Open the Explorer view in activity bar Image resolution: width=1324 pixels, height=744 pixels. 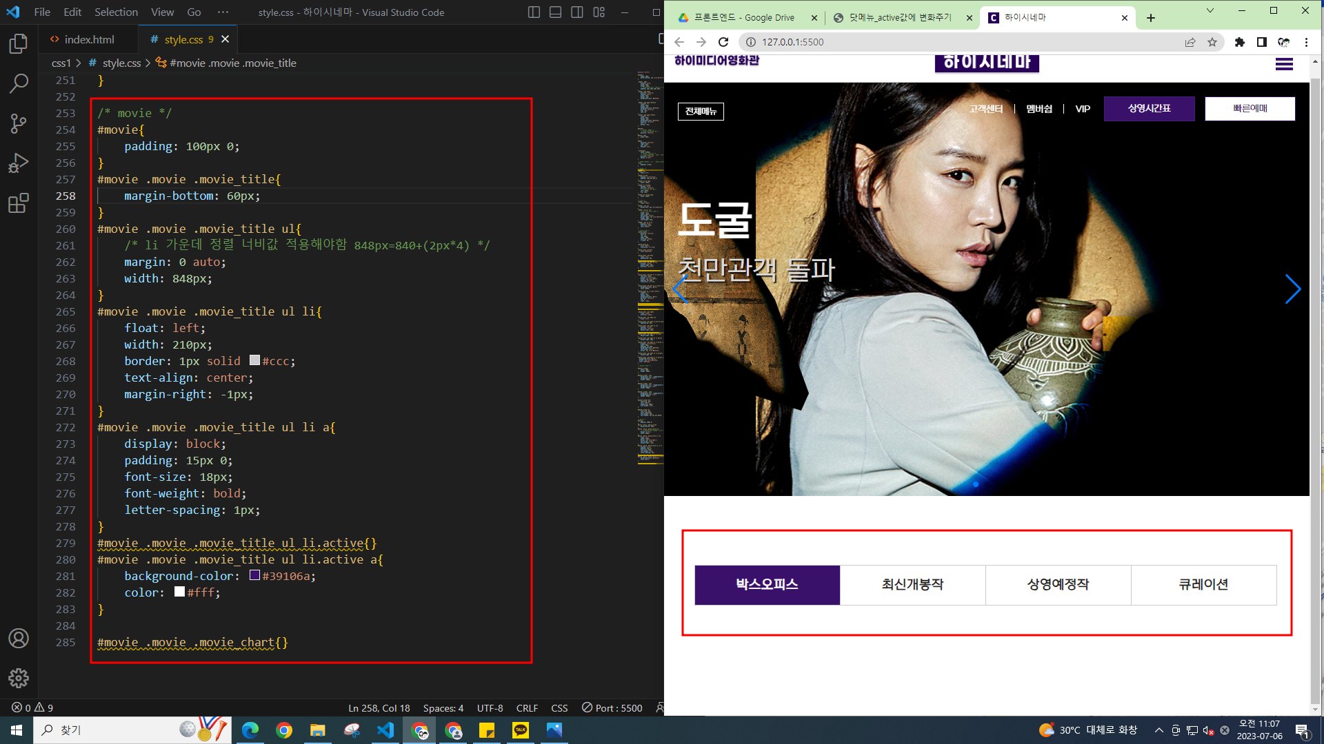point(19,44)
